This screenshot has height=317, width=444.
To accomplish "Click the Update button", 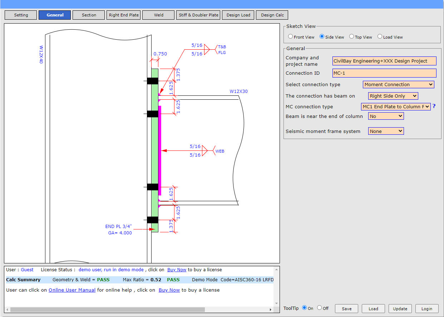I will click(x=400, y=309).
